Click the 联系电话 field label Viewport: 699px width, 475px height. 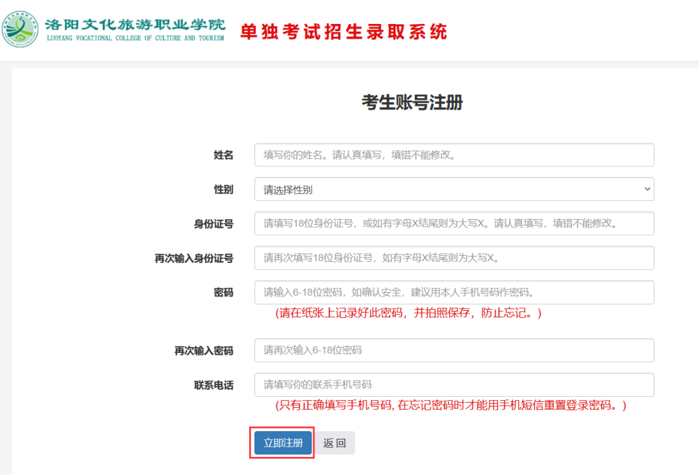click(214, 385)
